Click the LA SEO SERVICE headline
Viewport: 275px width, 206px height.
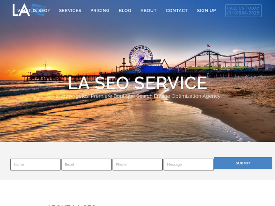pyautogui.click(x=137, y=83)
